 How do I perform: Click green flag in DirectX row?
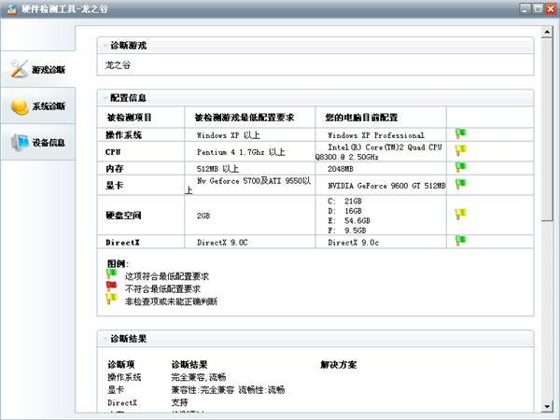coord(460,241)
